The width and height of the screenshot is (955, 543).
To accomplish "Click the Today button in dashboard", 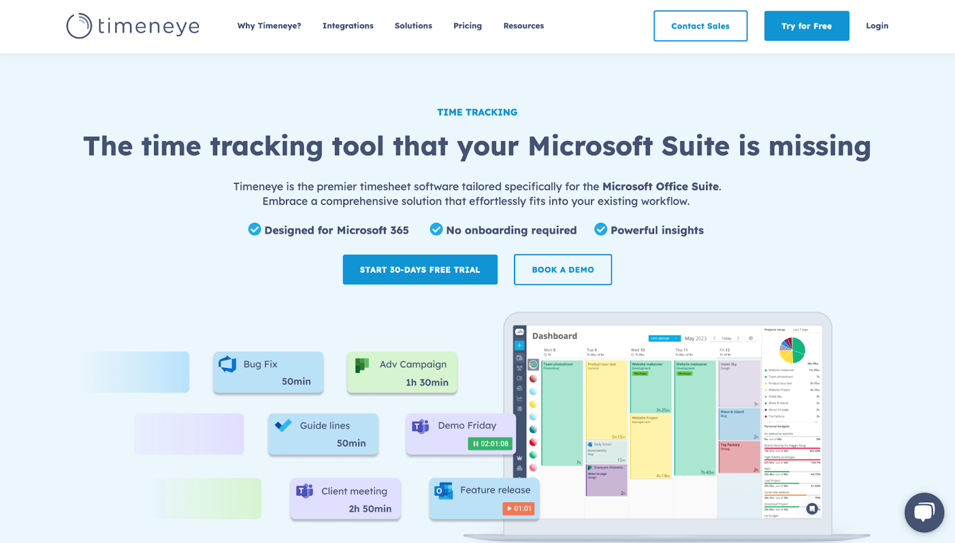I will 726,338.
